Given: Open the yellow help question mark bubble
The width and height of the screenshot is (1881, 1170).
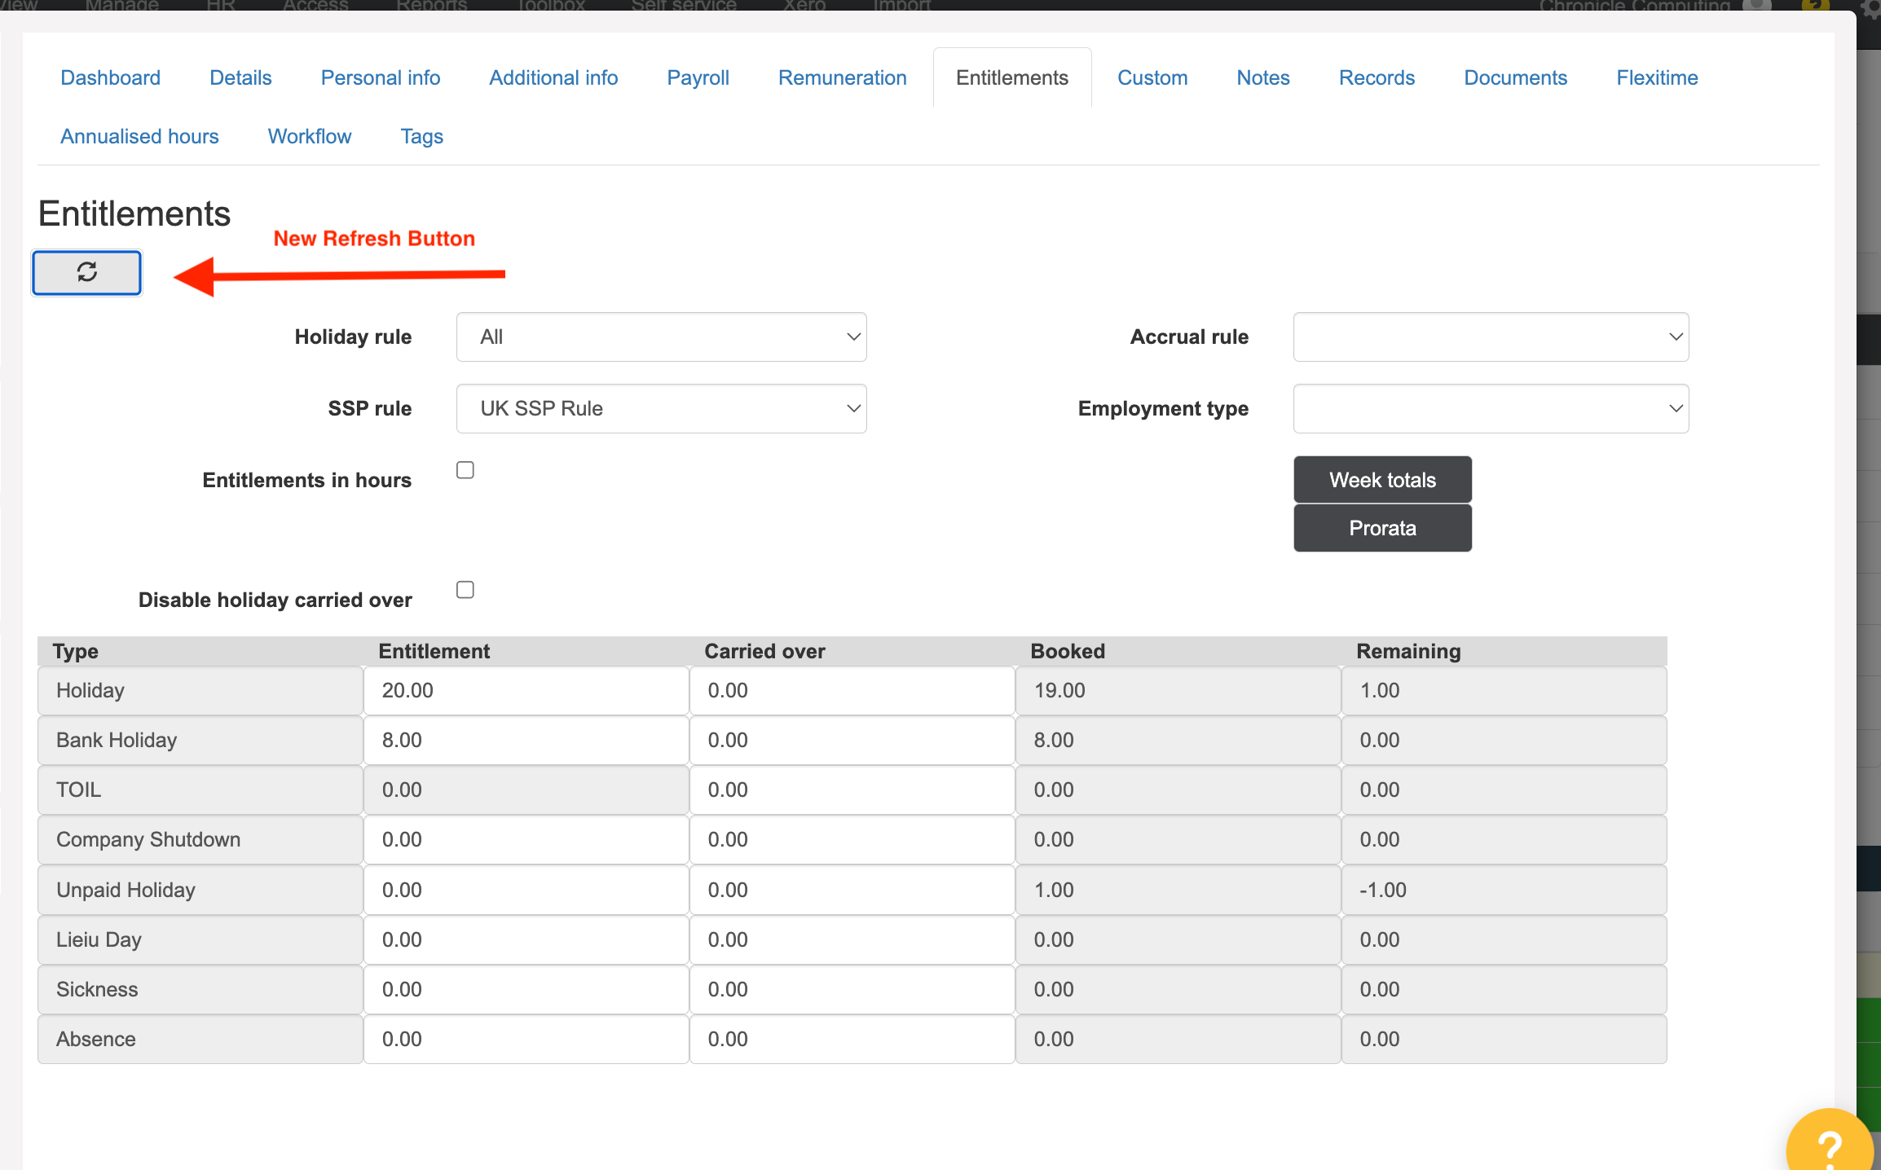Looking at the screenshot, I should pos(1830,1146).
